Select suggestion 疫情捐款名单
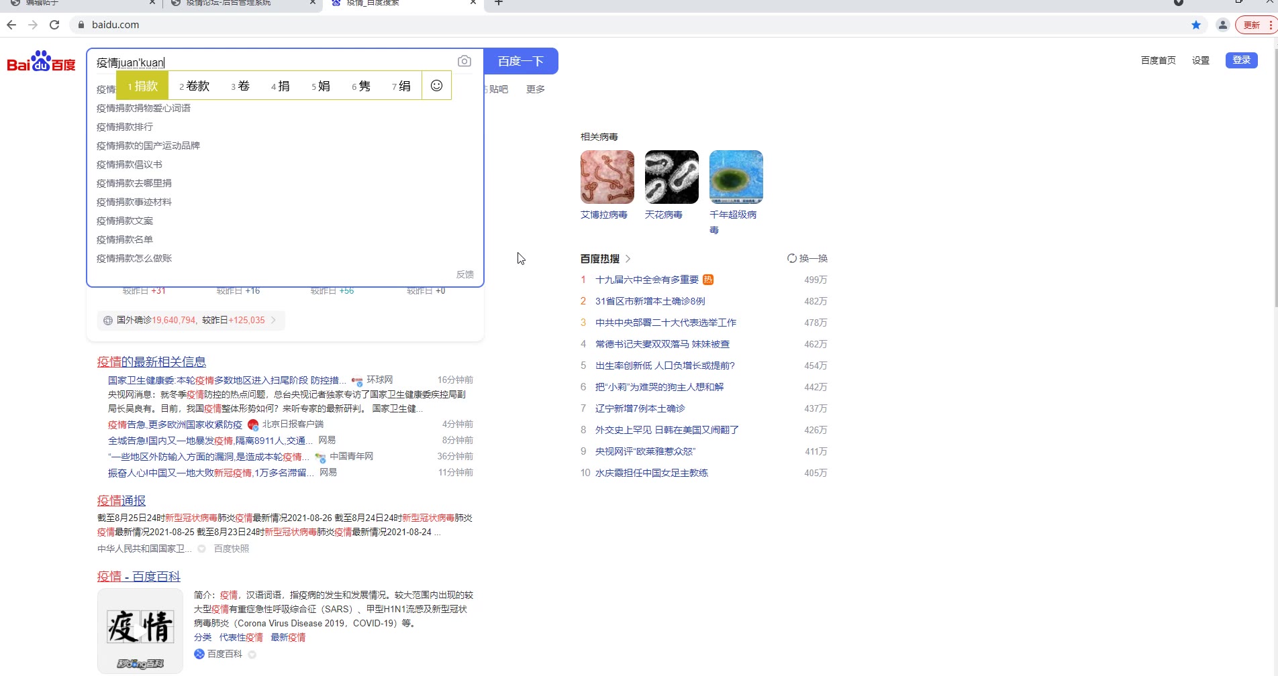This screenshot has width=1278, height=676. (125, 239)
